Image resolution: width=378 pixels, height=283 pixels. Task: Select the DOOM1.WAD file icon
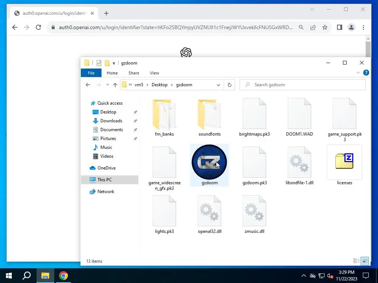(x=299, y=113)
